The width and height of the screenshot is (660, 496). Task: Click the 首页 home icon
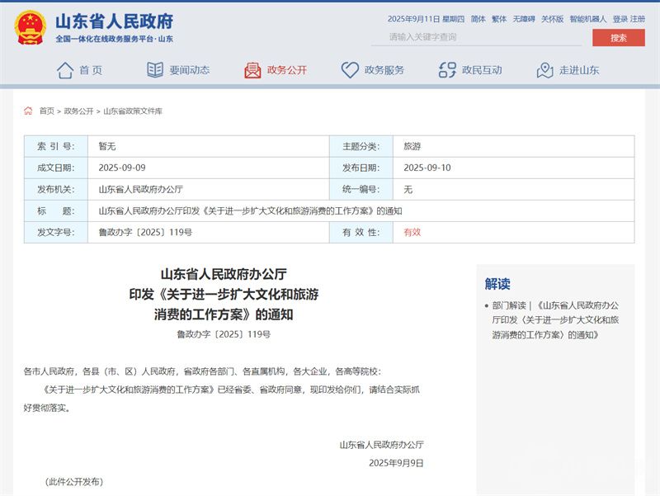click(65, 70)
